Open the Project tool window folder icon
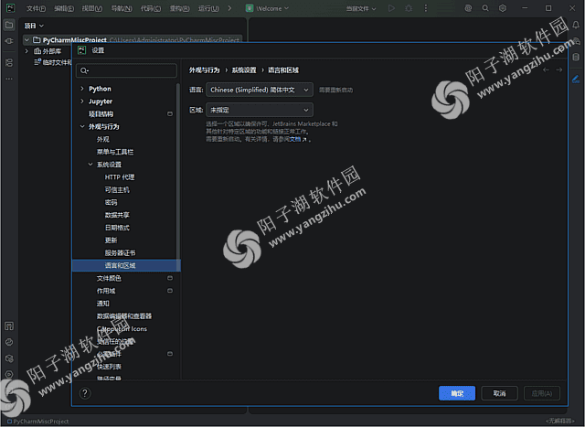 coord(9,26)
